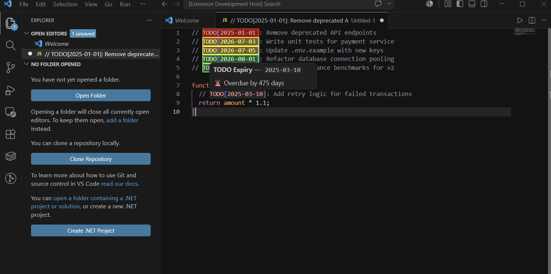551x274 pixels.
Task: Open the Remote Explorer view
Action: tap(11, 112)
